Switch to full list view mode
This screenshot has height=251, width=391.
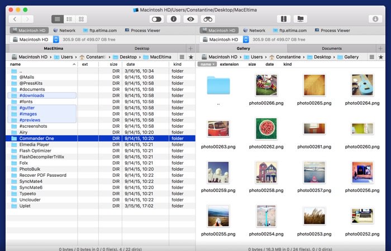pos(58,19)
